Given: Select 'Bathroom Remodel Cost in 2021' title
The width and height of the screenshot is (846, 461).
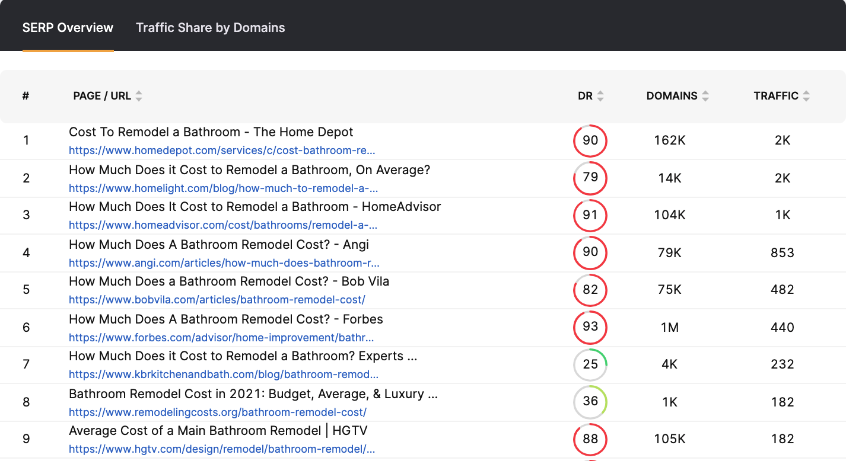Looking at the screenshot, I should point(253,393).
